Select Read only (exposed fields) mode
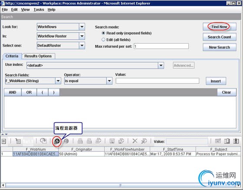 tap(103, 33)
